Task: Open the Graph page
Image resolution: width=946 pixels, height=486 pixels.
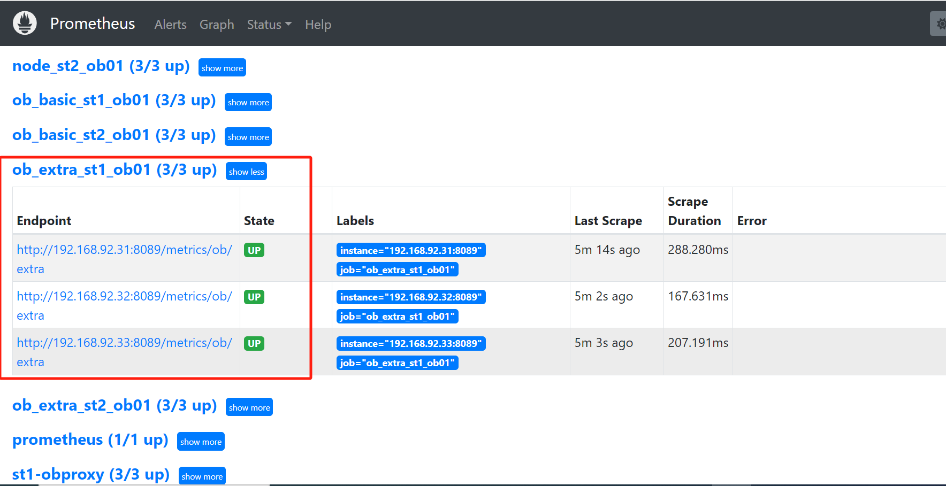Action: [x=217, y=25]
